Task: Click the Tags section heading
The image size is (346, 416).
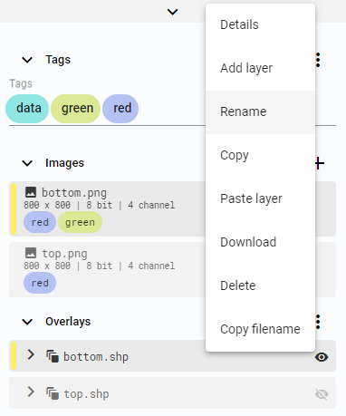Action: (x=58, y=60)
